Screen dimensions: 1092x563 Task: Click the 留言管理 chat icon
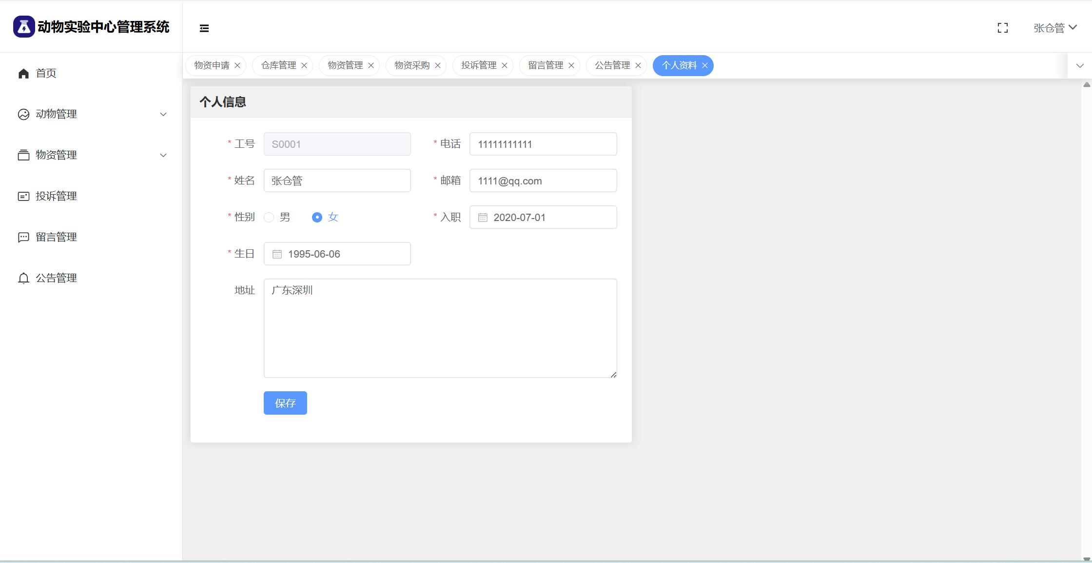(23, 237)
